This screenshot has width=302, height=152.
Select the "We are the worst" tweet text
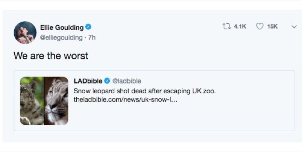point(51,56)
